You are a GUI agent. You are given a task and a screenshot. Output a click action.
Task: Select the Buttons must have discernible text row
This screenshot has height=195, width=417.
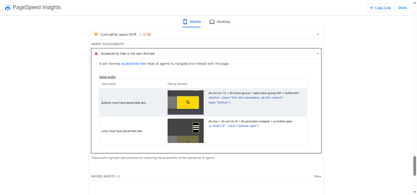pos(203,103)
